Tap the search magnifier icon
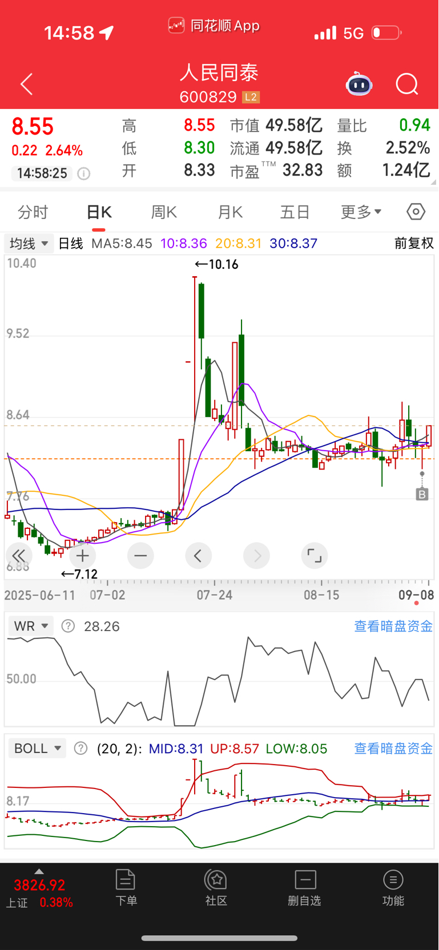439x950 pixels. point(407,84)
